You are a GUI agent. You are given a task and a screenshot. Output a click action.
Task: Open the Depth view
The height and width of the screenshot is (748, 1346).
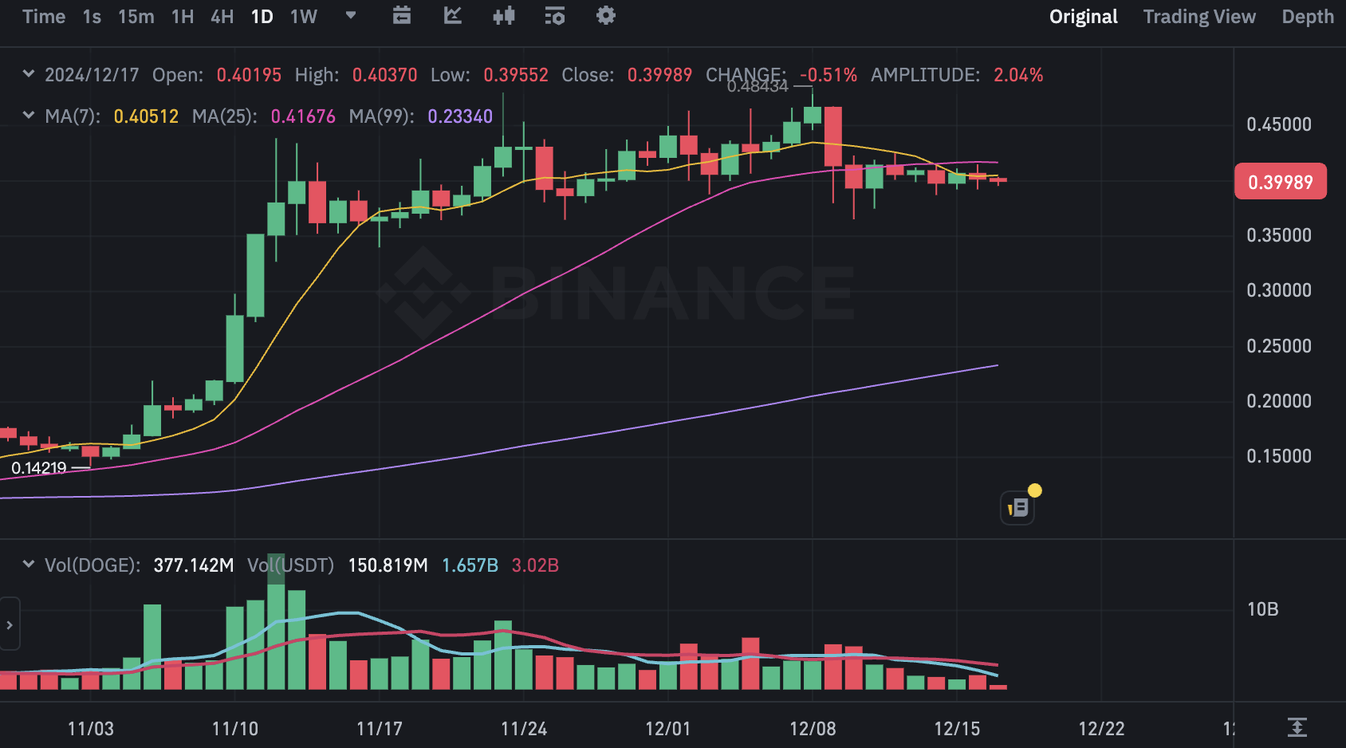click(x=1307, y=16)
